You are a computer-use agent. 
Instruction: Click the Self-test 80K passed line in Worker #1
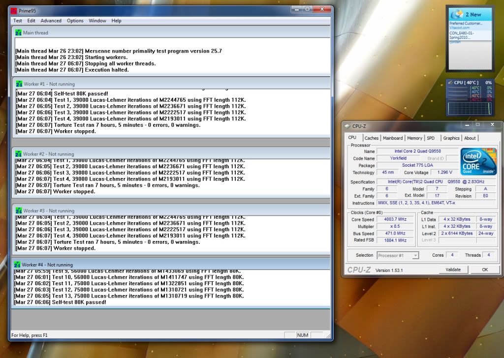click(62, 94)
